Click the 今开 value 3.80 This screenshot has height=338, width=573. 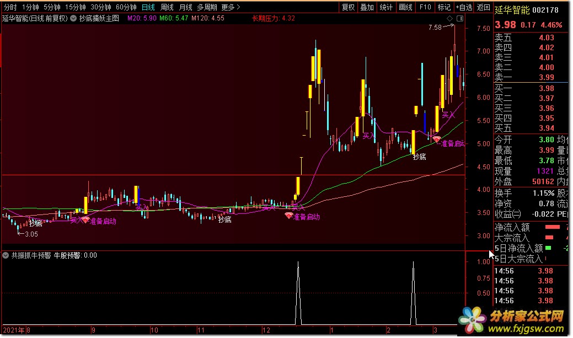(x=547, y=140)
